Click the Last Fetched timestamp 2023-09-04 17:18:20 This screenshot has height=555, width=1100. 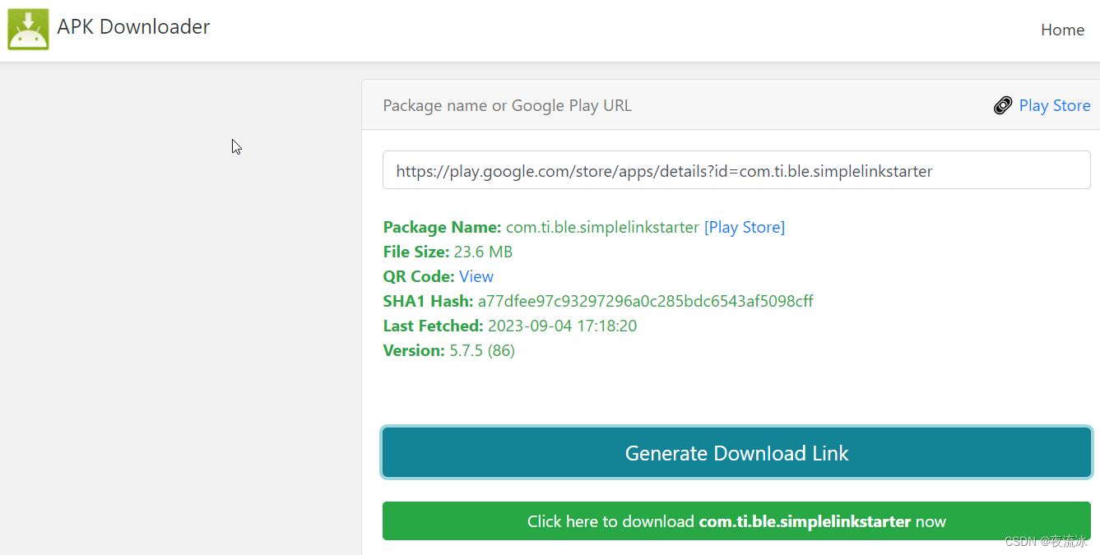[x=562, y=326]
